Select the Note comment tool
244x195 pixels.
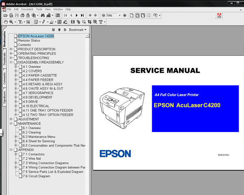(x=36, y=22)
